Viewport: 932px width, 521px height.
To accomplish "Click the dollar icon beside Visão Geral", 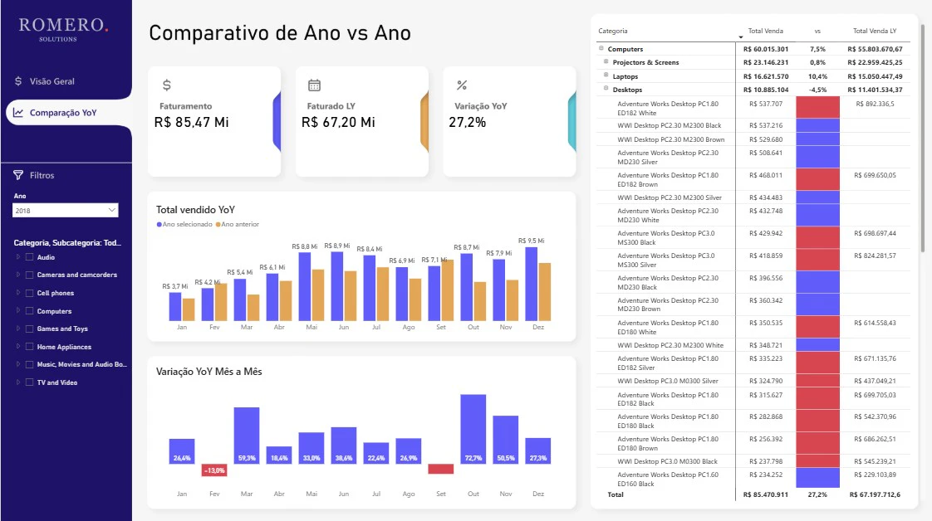I will coord(18,80).
